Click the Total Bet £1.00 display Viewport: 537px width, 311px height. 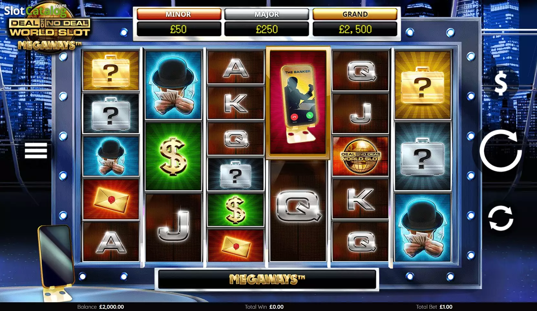click(434, 307)
